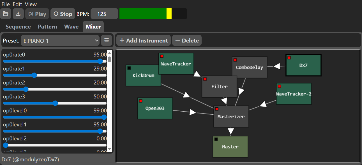The width and height of the screenshot is (362, 165).
Task: Switch to the Wave tab
Action: point(71,27)
